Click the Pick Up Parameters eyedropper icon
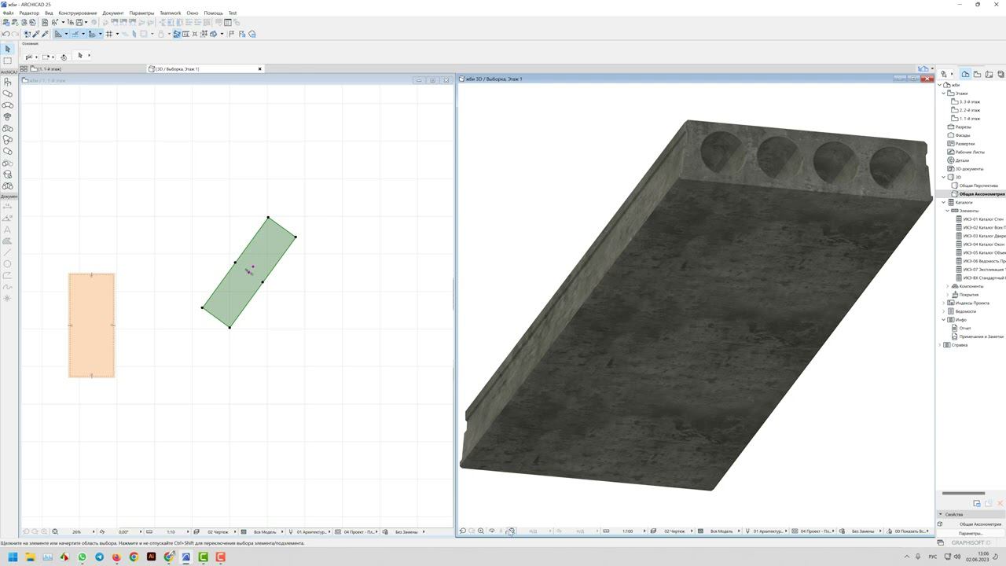Image resolution: width=1006 pixels, height=566 pixels. click(36, 34)
